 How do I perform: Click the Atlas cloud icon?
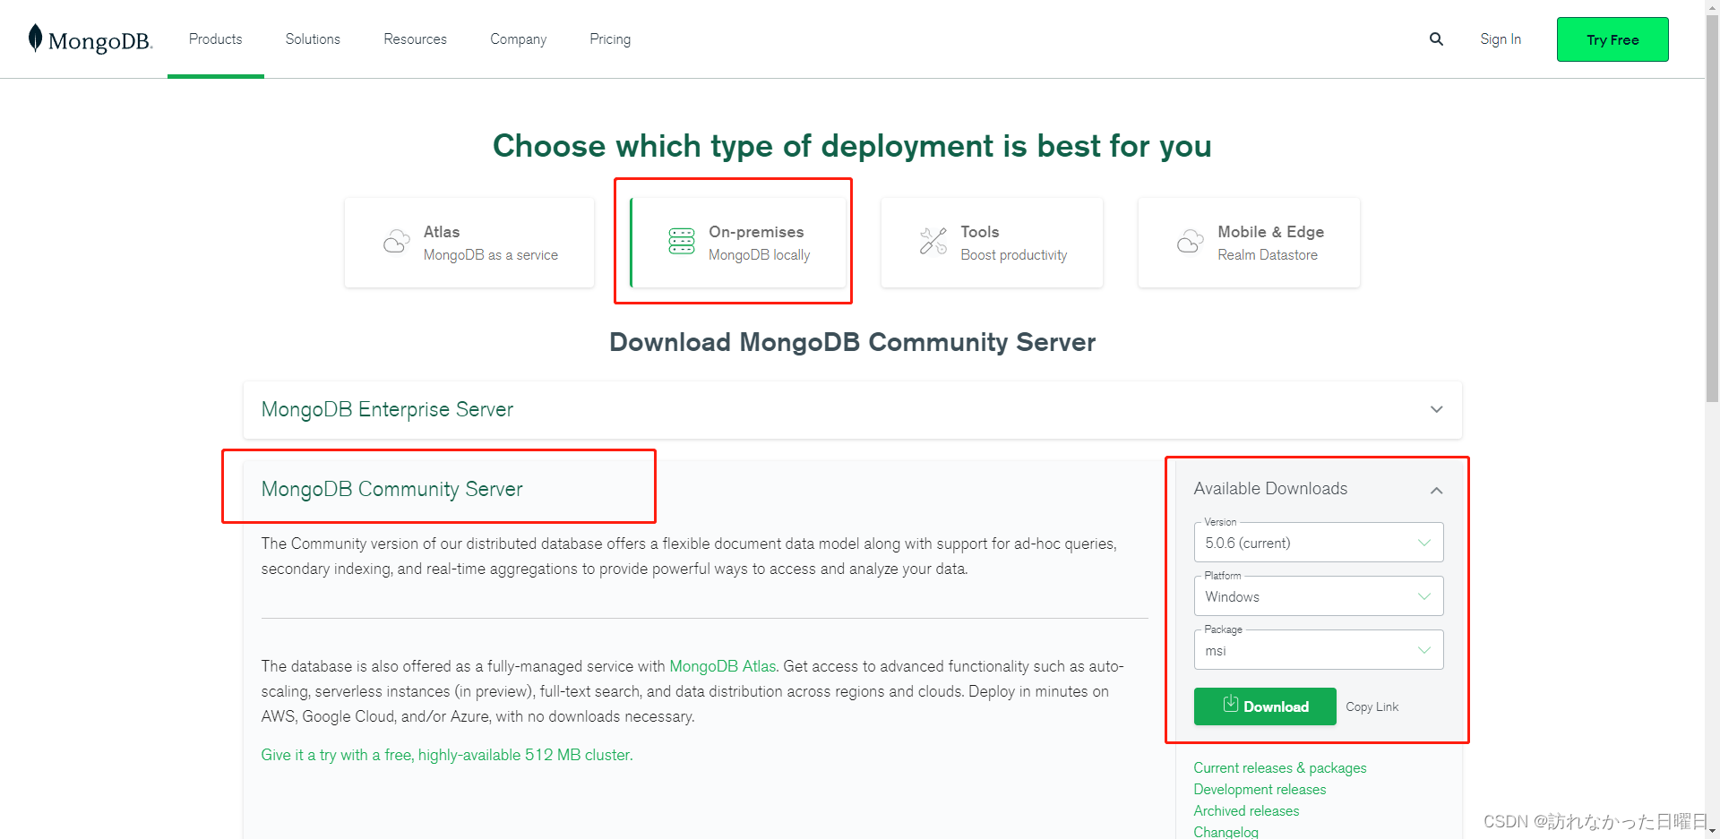pos(396,242)
